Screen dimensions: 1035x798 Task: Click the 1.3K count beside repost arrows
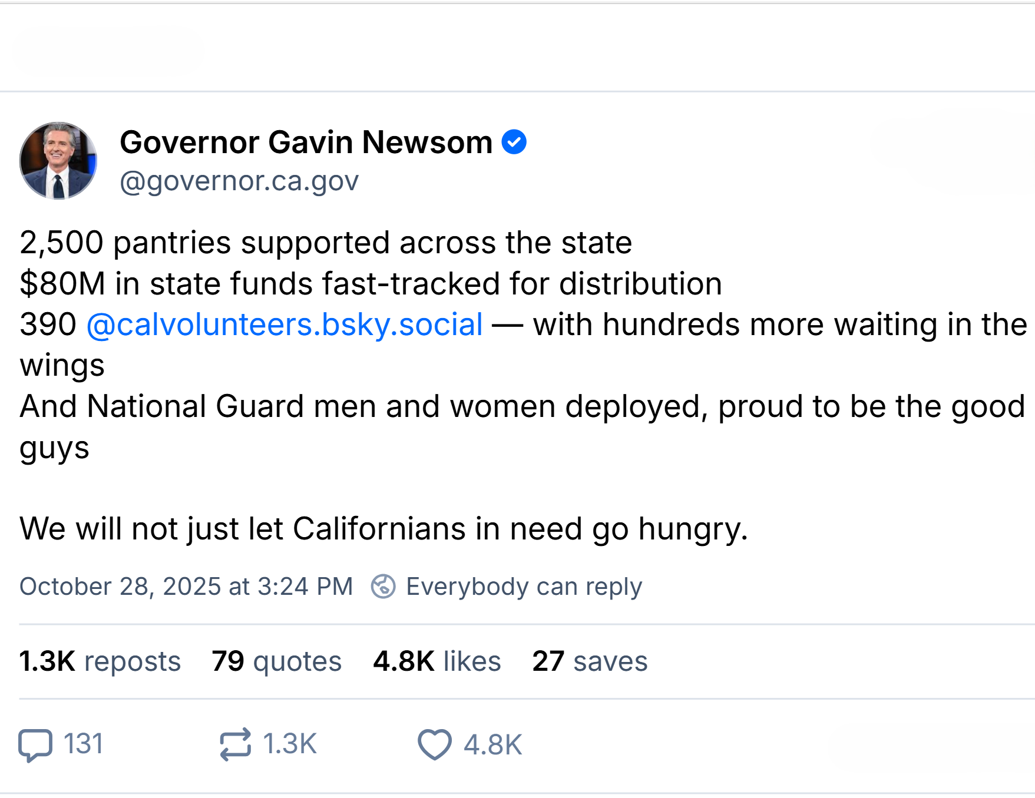[290, 744]
